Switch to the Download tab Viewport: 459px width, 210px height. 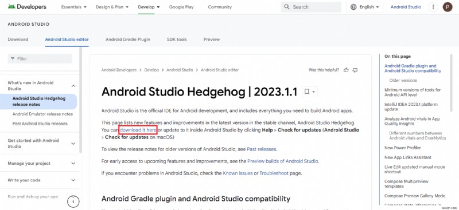point(18,39)
